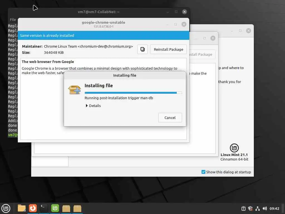Open the File menu in terminal window
Screen dimensions: 285x214
[x=13, y=20]
